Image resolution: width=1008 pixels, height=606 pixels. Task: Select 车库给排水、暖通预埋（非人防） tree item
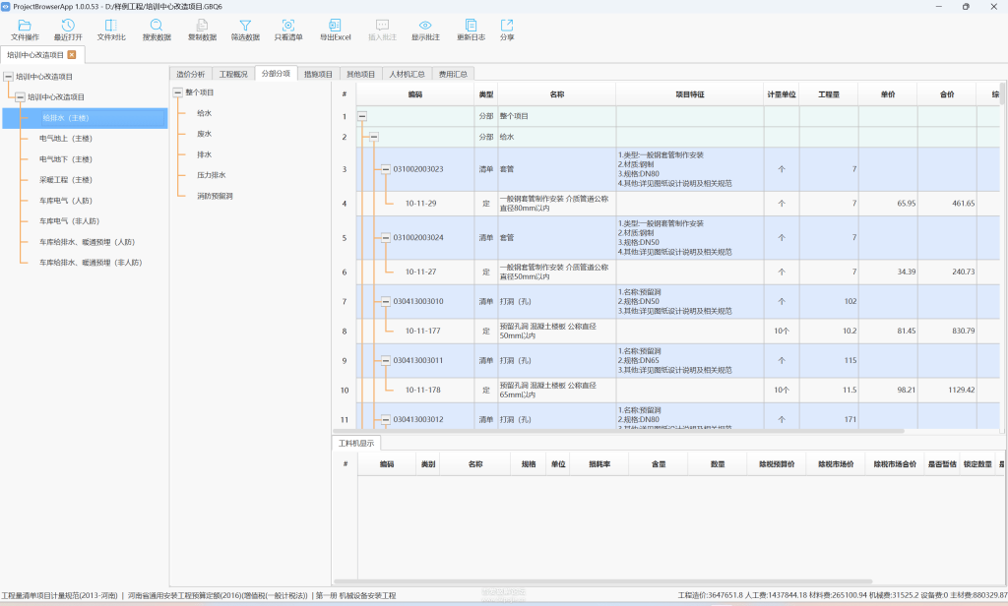pos(91,263)
